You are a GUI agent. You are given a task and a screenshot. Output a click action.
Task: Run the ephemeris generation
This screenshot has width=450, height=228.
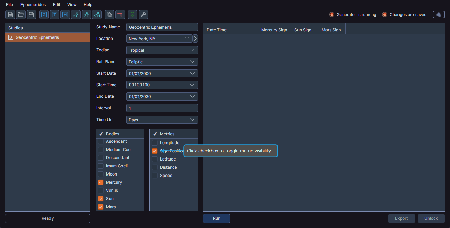click(216, 218)
